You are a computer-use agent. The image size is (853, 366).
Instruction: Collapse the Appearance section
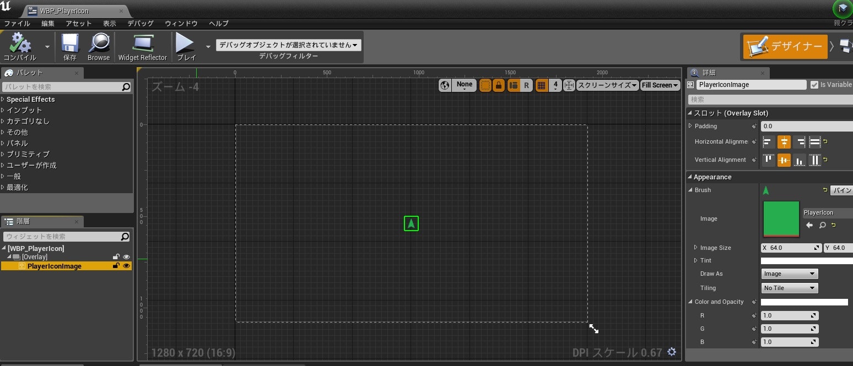tap(690, 177)
